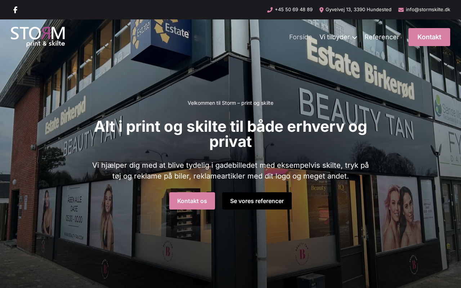
Task: Click the envelope email icon
Action: [401, 10]
